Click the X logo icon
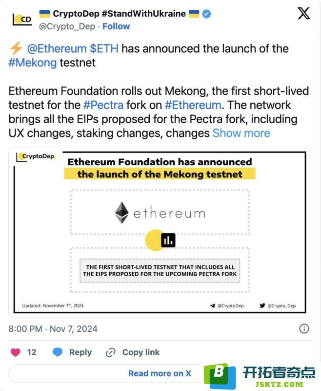321x391 pixels. point(304,13)
